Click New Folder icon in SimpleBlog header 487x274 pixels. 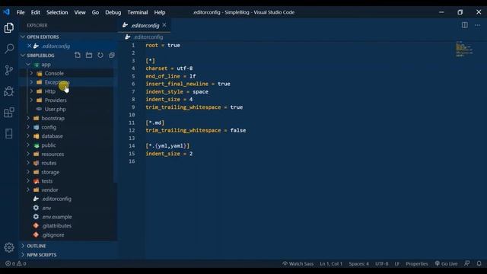click(89, 56)
